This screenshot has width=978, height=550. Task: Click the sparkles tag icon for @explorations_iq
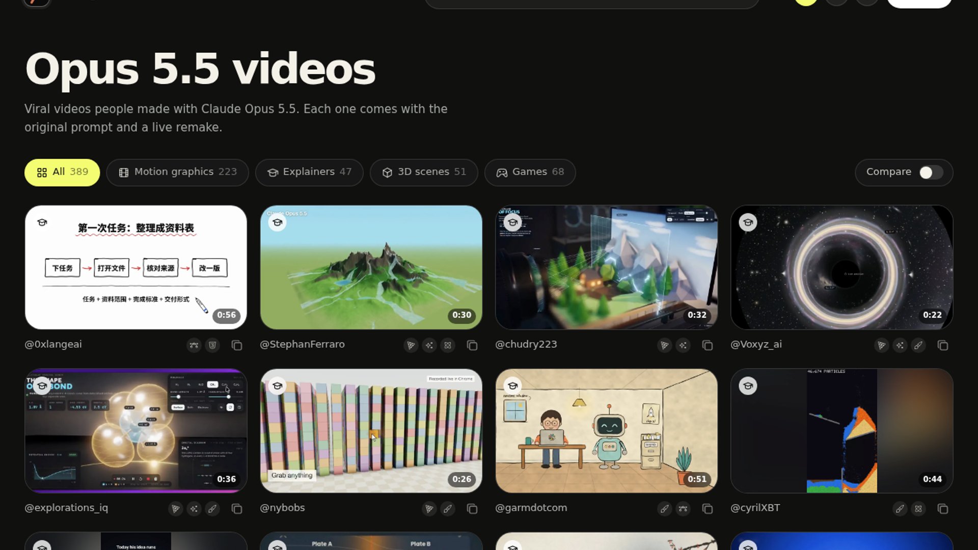pyautogui.click(x=194, y=509)
